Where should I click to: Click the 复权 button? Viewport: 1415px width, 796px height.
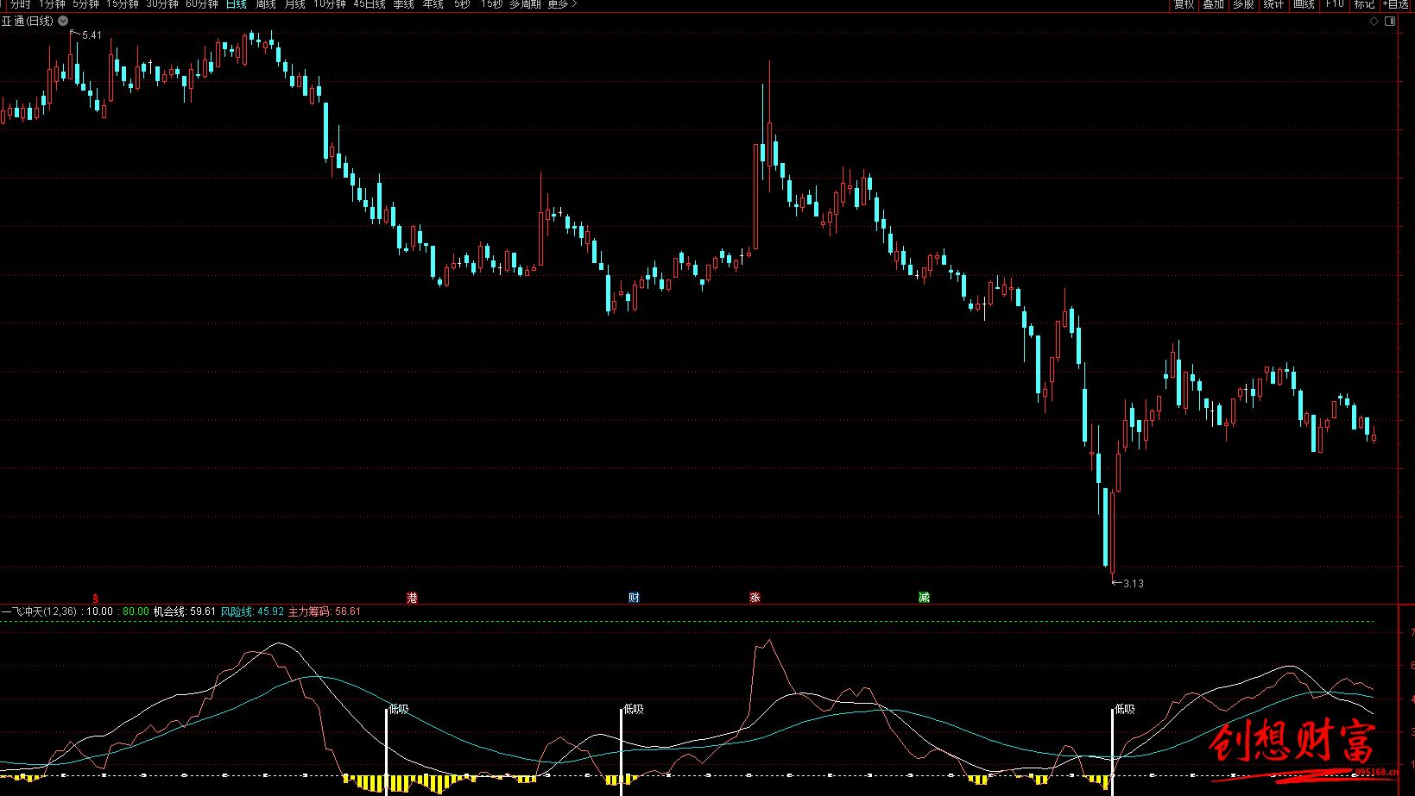1184,4
